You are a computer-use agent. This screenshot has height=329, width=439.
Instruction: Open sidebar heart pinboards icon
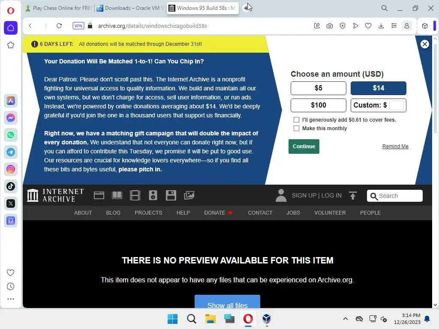coord(10,272)
